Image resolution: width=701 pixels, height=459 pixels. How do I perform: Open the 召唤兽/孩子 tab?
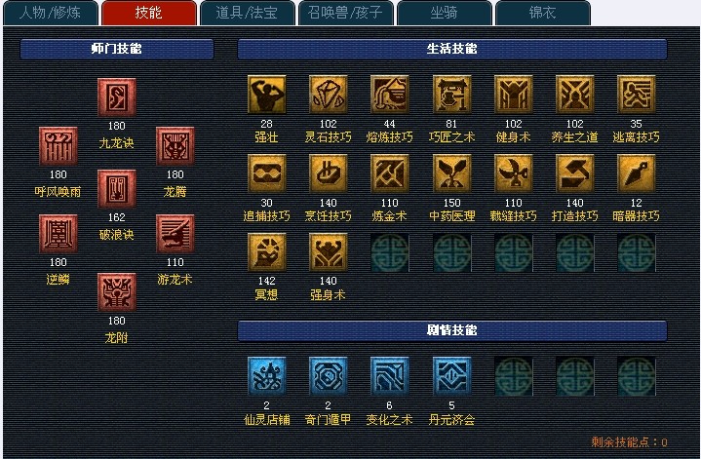tap(345, 13)
